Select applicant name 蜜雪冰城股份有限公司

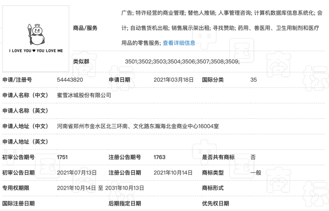click(84, 95)
